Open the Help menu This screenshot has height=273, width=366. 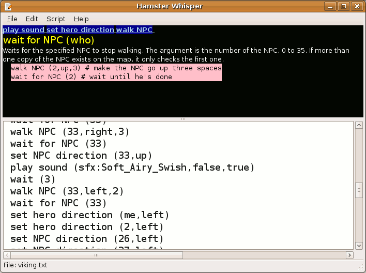click(x=81, y=19)
